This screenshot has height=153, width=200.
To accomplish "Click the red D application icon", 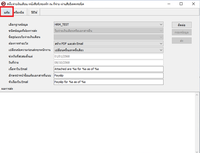I will click(4, 4).
